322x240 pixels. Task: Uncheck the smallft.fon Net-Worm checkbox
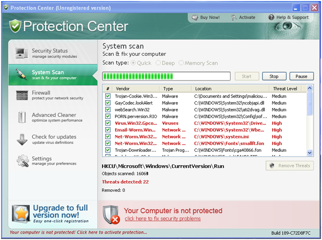[x=108, y=143]
